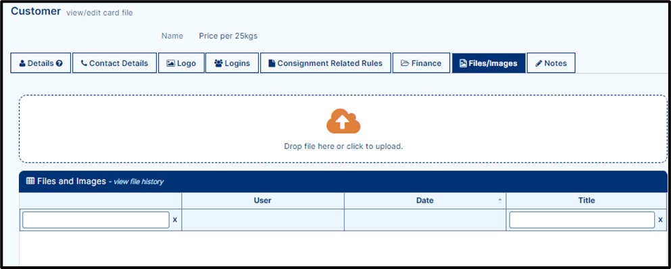Click the picture icon on Logo tab

(x=170, y=63)
